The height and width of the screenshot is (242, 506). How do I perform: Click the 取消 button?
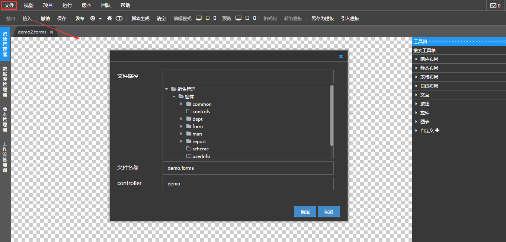click(x=329, y=211)
